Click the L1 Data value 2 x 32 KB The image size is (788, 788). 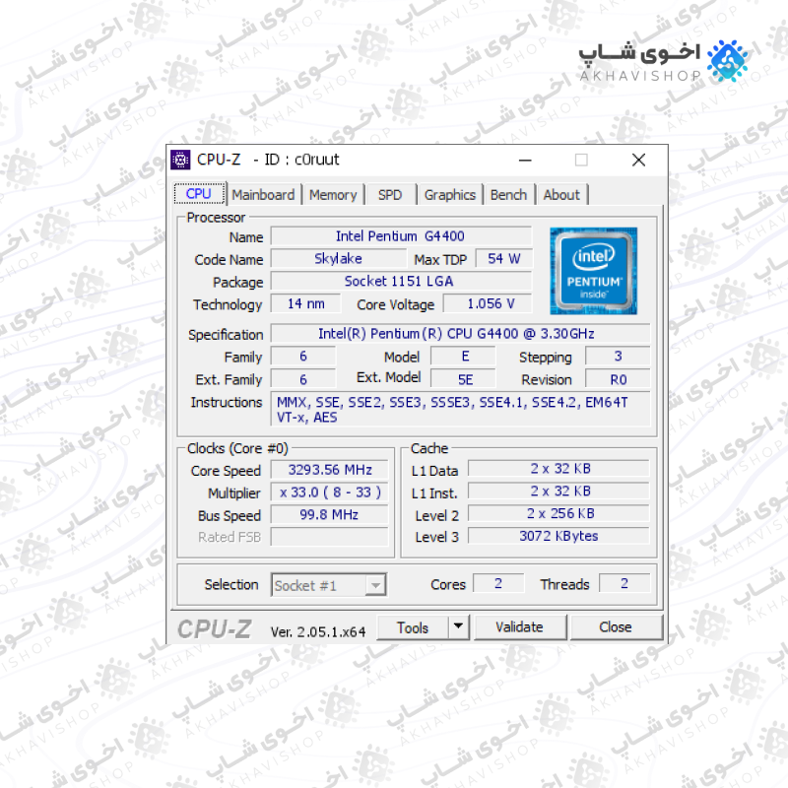pyautogui.click(x=558, y=469)
